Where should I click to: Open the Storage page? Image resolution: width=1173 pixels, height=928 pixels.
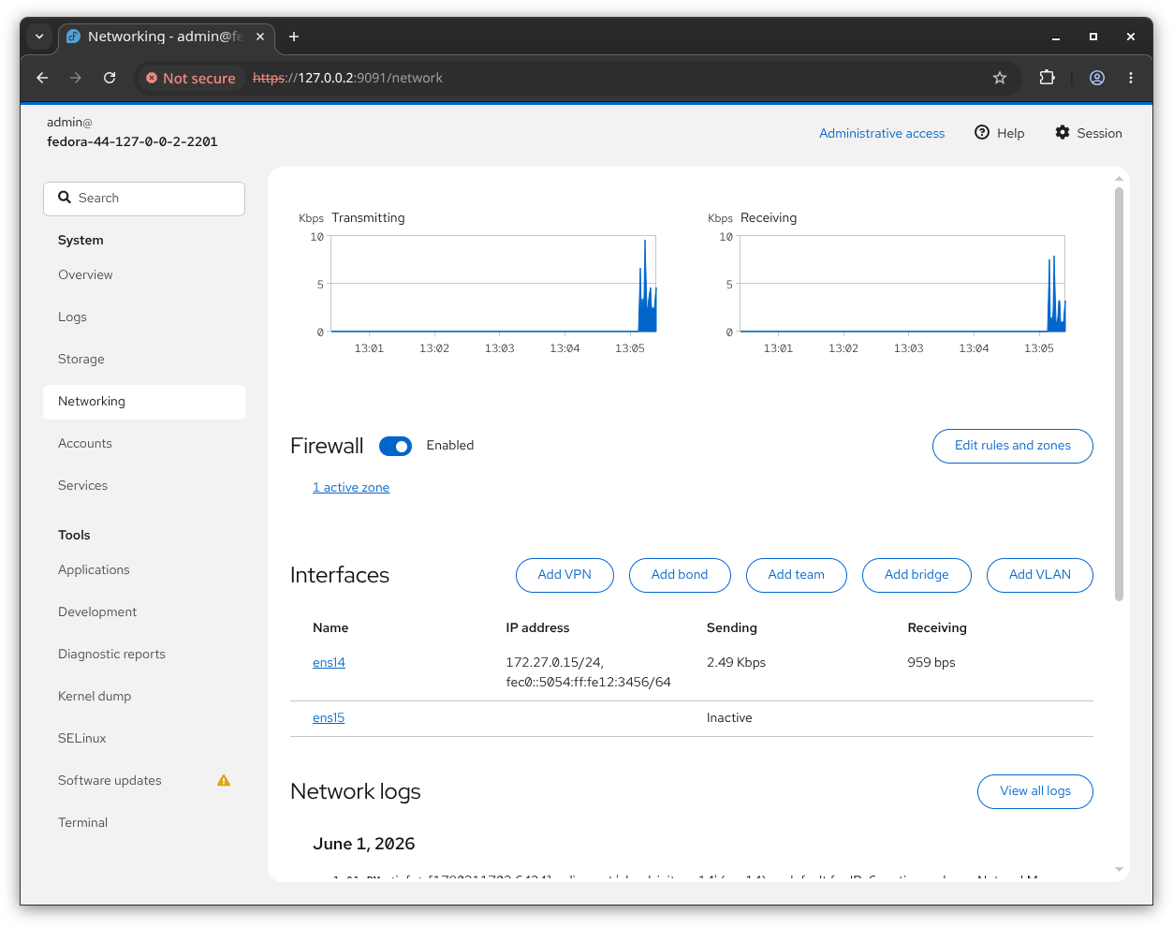[x=144, y=359]
